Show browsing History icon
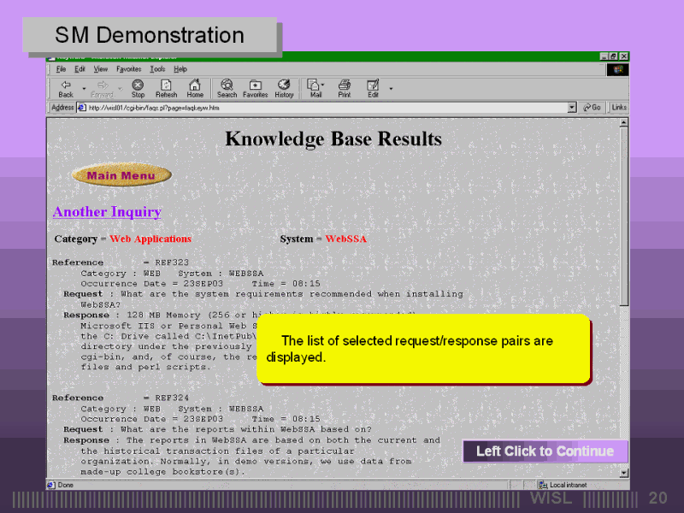684x513 pixels. click(x=284, y=85)
